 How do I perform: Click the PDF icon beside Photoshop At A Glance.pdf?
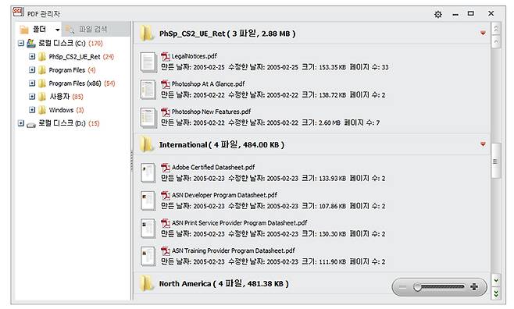pos(166,84)
